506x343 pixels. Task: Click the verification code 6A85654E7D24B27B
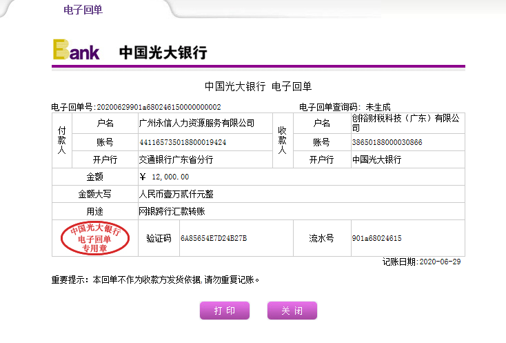pyautogui.click(x=214, y=238)
